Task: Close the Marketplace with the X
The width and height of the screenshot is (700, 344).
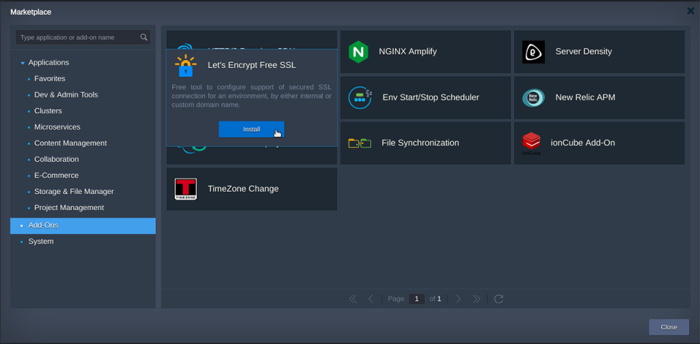Action: (x=690, y=11)
